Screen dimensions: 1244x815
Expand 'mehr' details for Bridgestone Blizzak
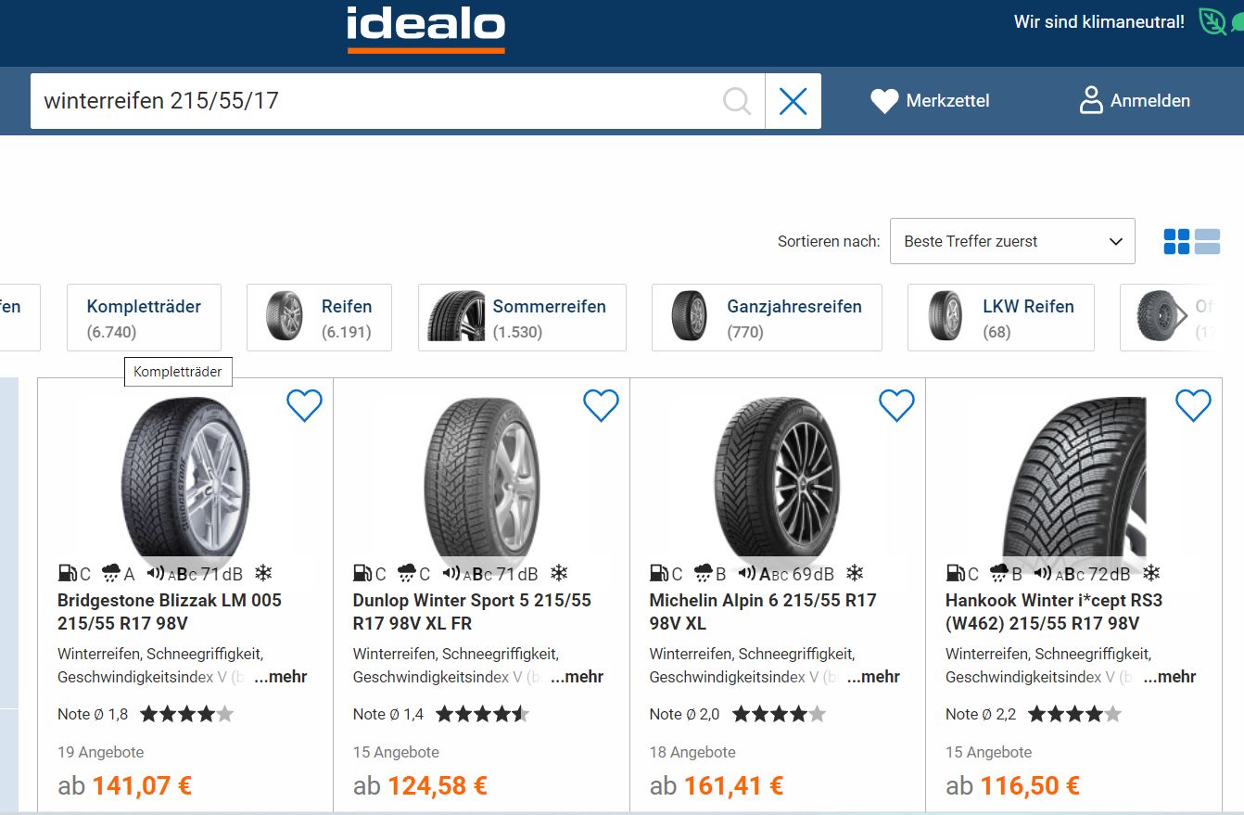pos(280,677)
